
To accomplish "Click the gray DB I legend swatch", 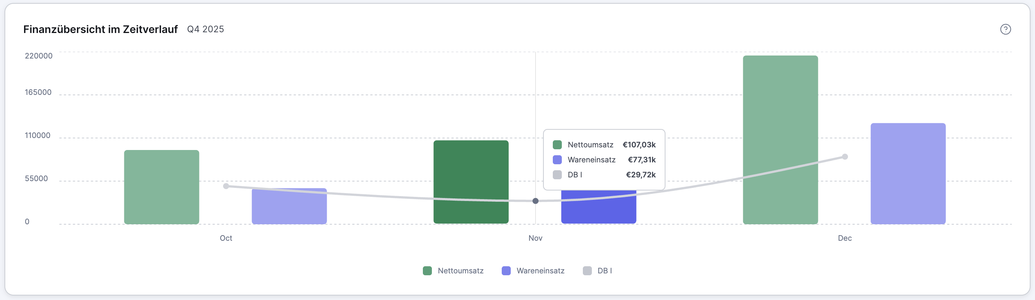I will pos(587,271).
